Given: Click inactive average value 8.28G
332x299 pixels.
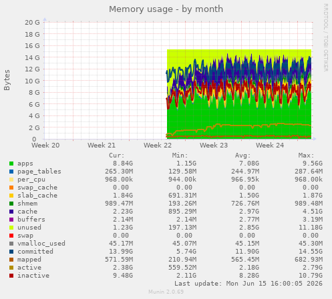Looking at the screenshot, I should pyautogui.click(x=249, y=276).
